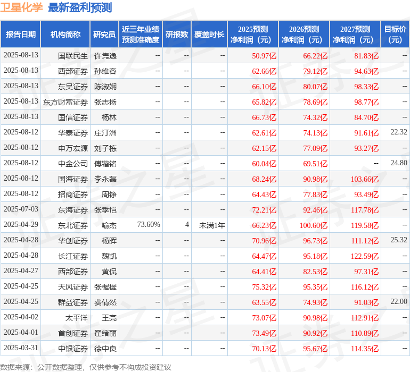Select the 机构简称 column header
Image resolution: width=410 pixels, height=372 pixels.
(x=65, y=35)
